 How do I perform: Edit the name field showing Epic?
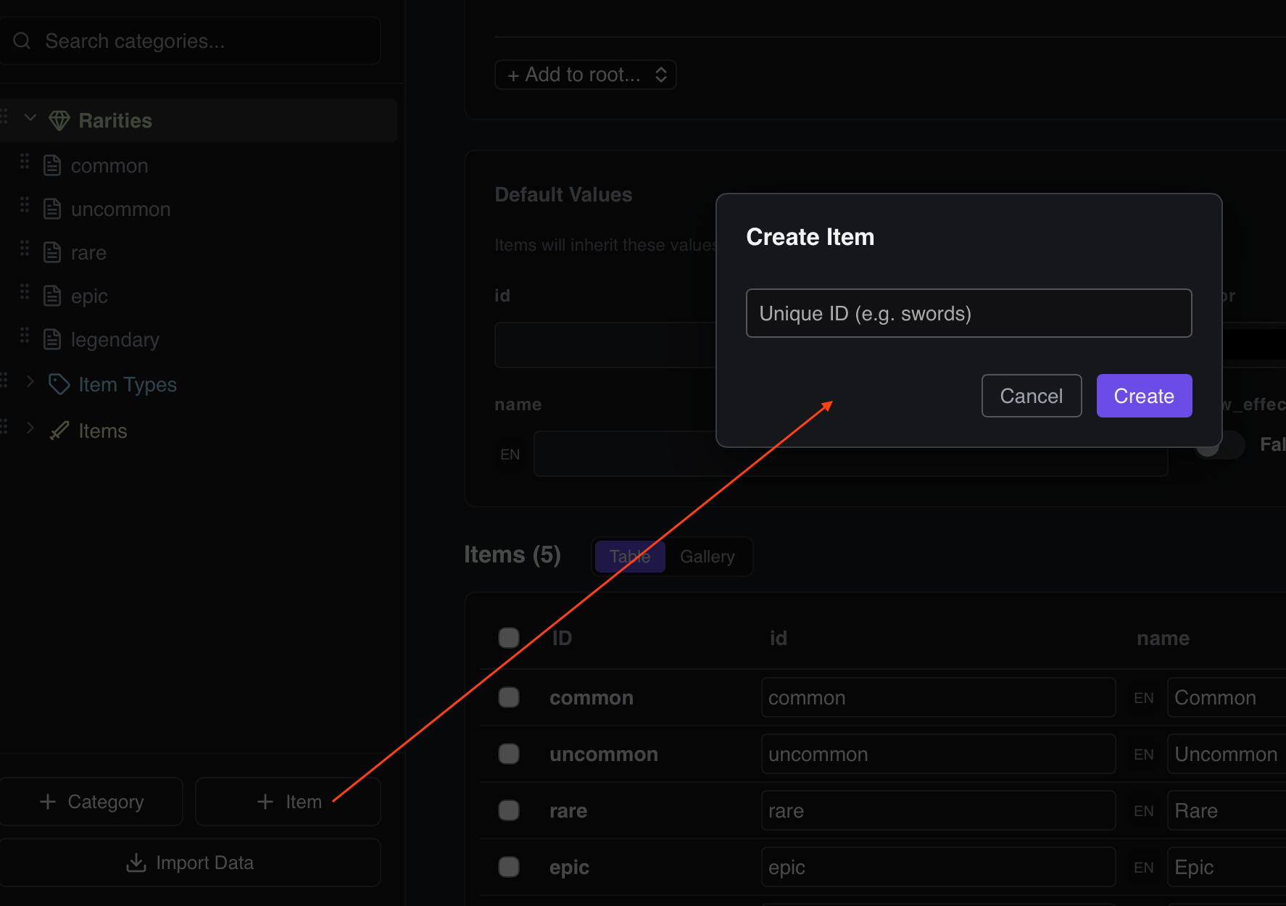pyautogui.click(x=1227, y=867)
